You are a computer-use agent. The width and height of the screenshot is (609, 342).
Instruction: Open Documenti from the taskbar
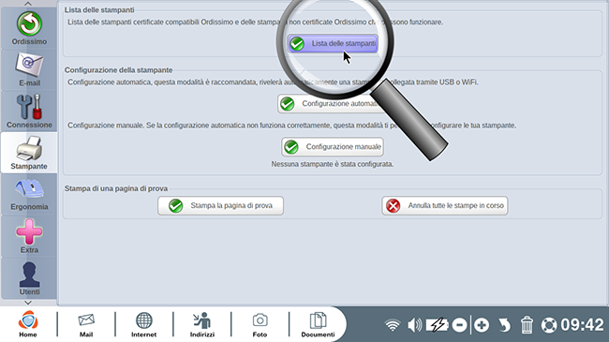(x=318, y=324)
